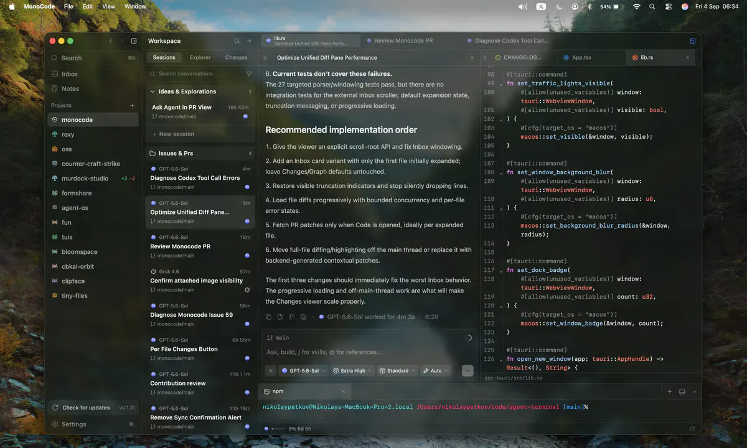This screenshot has width=747, height=448.
Task: Open the Ask Agent in PR View session
Action: click(x=200, y=111)
